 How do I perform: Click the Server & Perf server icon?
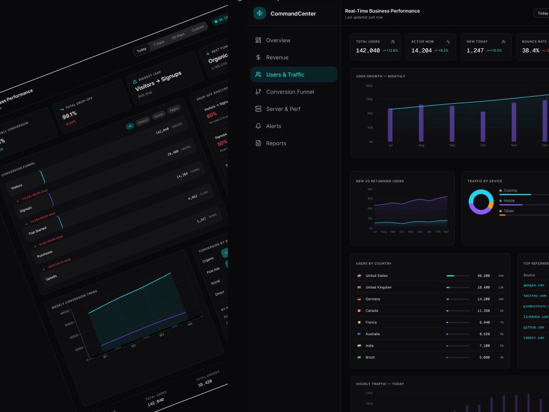(x=258, y=109)
